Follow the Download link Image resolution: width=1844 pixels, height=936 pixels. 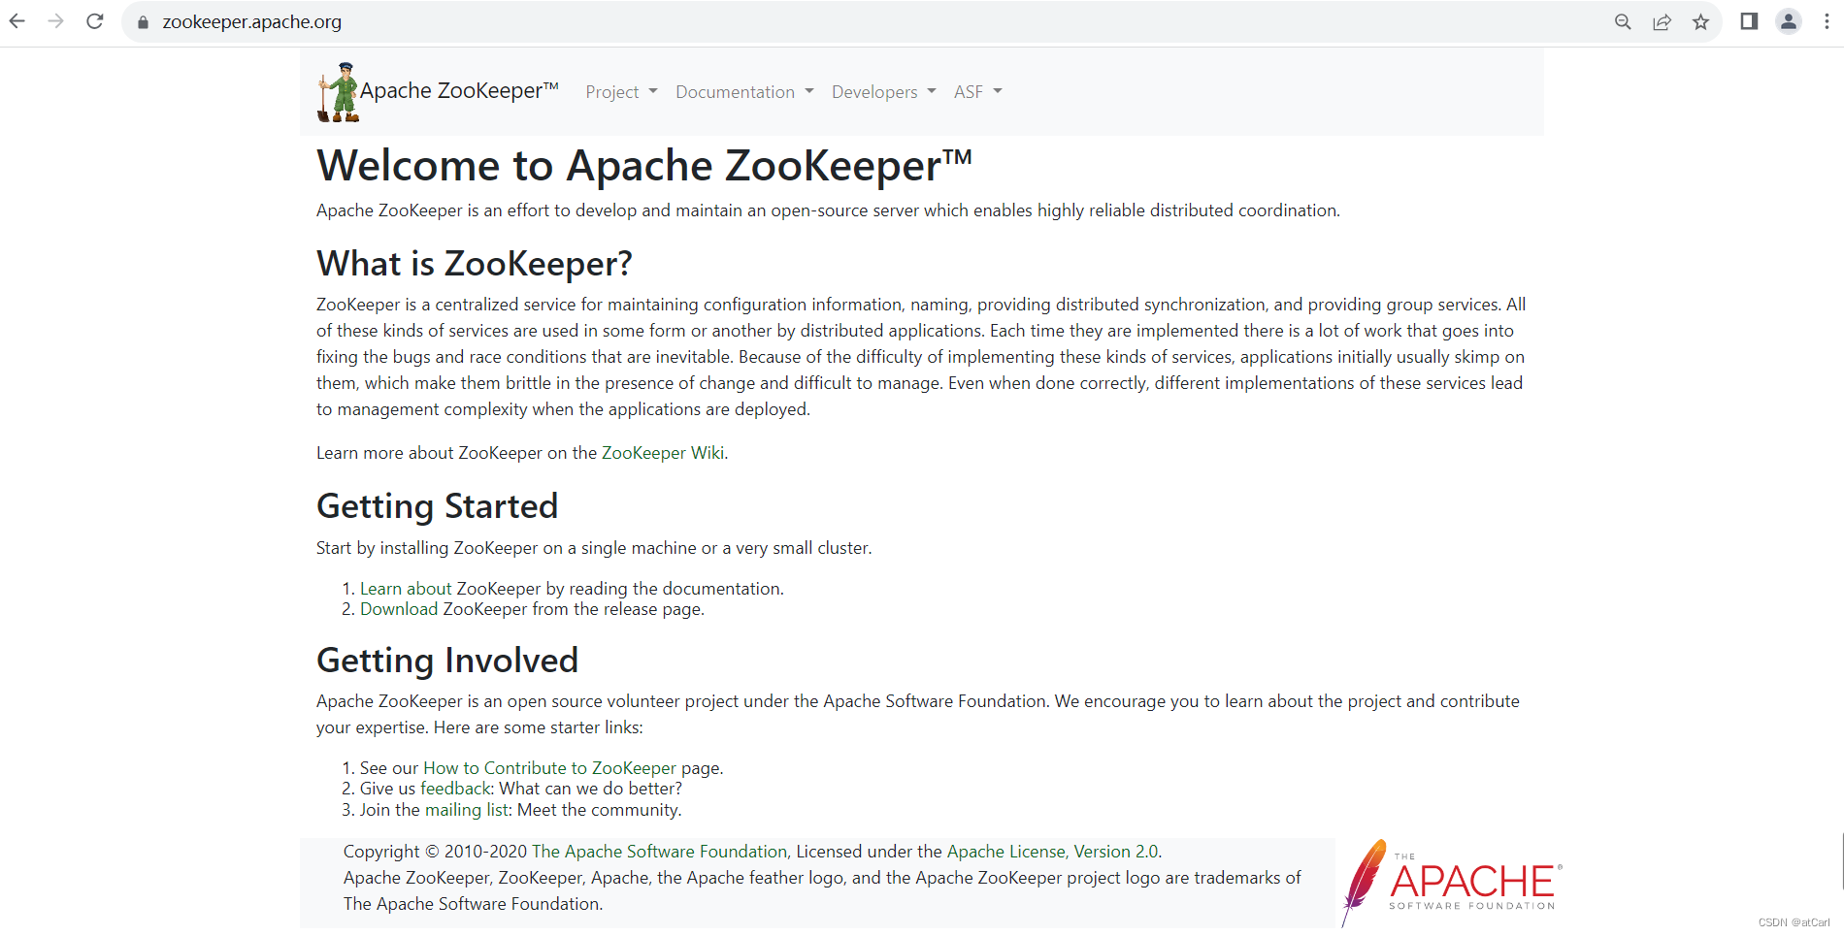point(399,609)
